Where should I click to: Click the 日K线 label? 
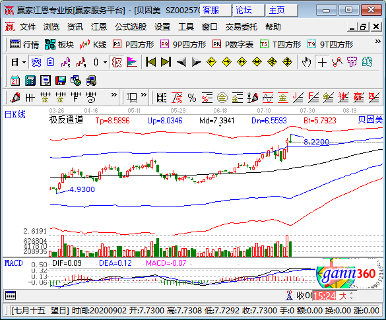click(x=15, y=114)
